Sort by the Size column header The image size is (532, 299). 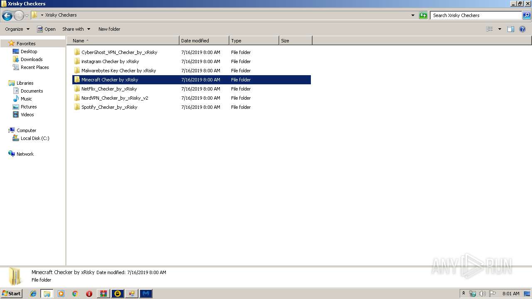click(x=296, y=41)
